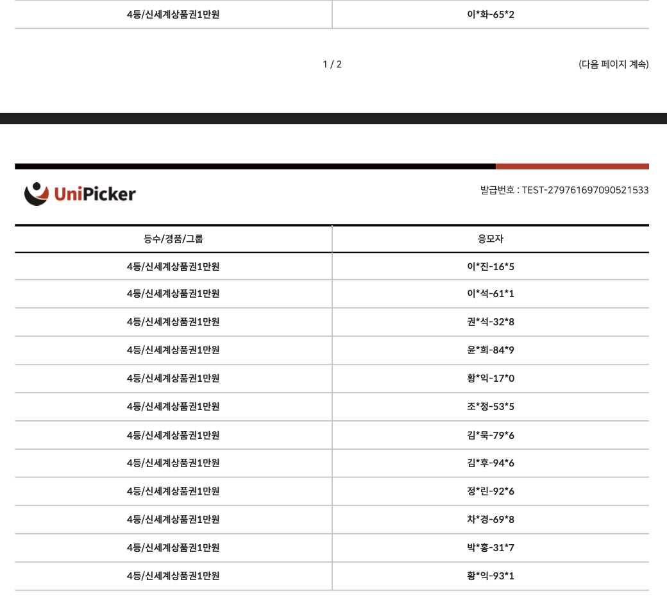
Task: Click the entrant 윤*희-84*9
Action: [491, 350]
